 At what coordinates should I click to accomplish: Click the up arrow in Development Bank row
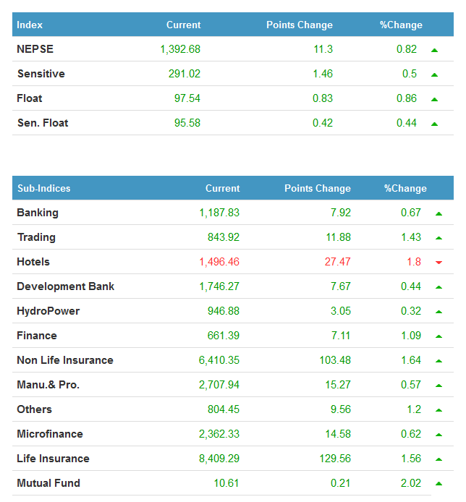439,287
